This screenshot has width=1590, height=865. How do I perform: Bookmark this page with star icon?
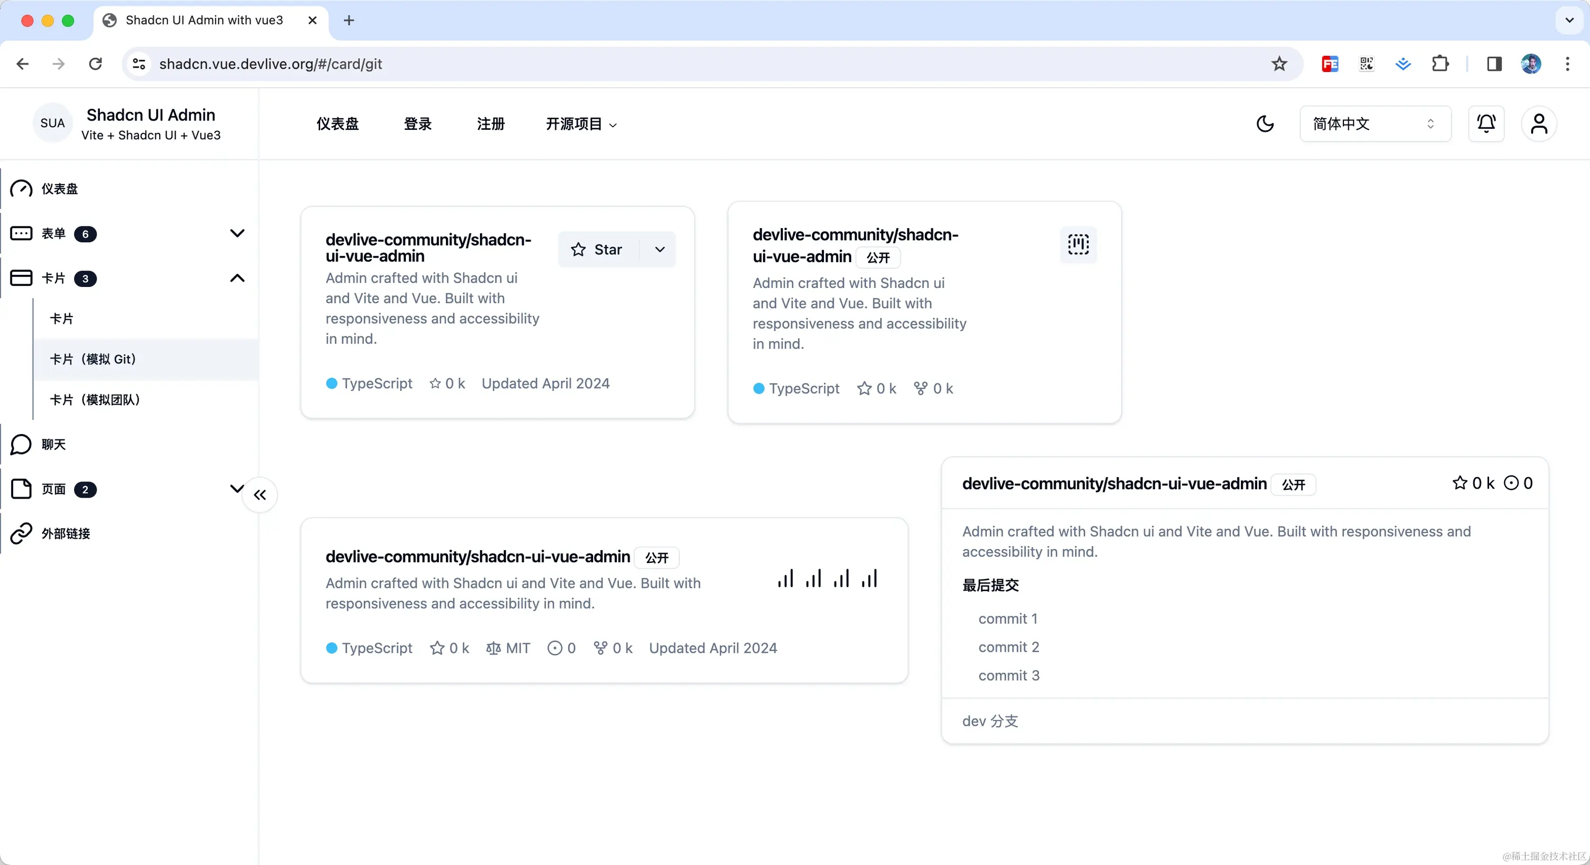[x=1279, y=64]
